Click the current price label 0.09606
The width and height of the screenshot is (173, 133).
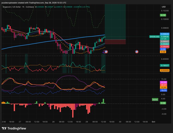tap(165, 37)
